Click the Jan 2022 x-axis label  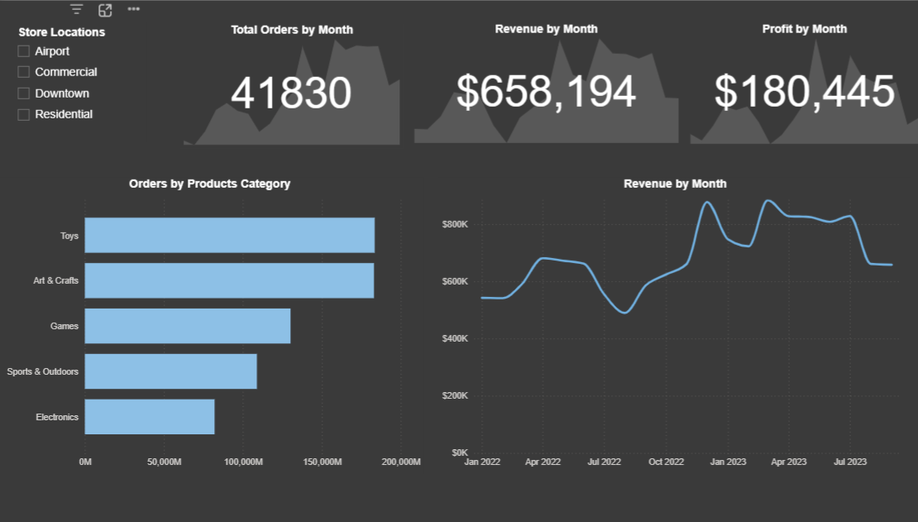481,462
